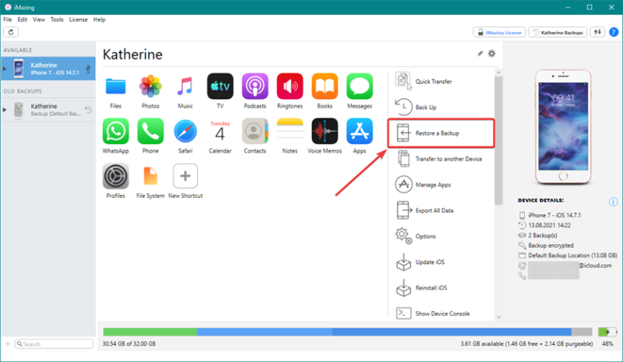The image size is (623, 362).
Task: Open device settings gear next to Katherine
Action: pyautogui.click(x=491, y=54)
